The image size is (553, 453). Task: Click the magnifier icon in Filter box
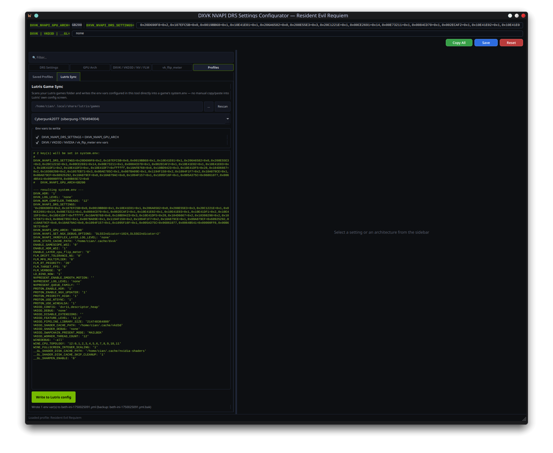[34, 58]
